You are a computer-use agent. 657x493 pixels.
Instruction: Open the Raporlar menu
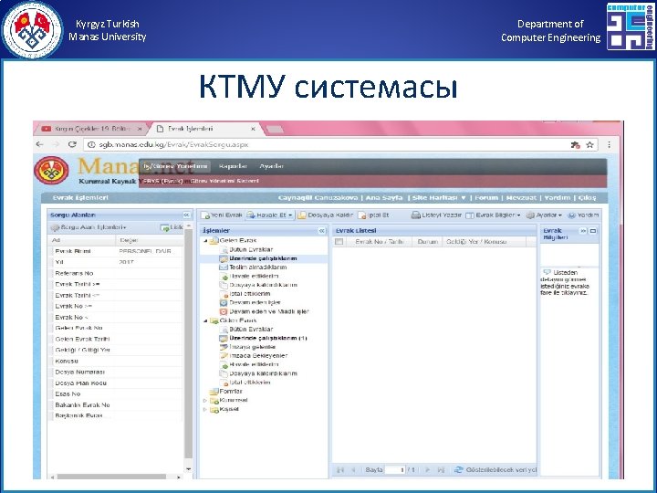tap(233, 166)
